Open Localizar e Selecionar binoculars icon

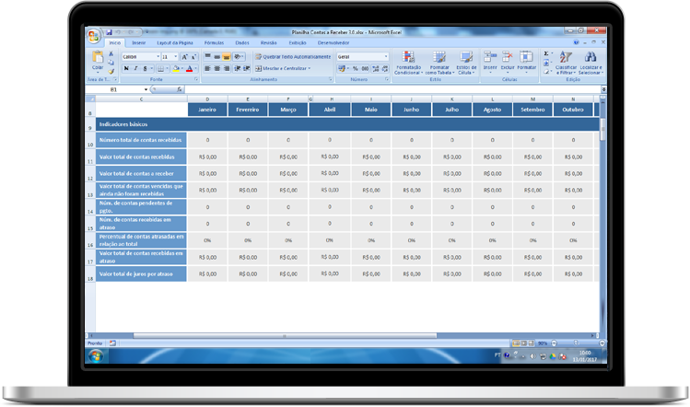tap(591, 57)
